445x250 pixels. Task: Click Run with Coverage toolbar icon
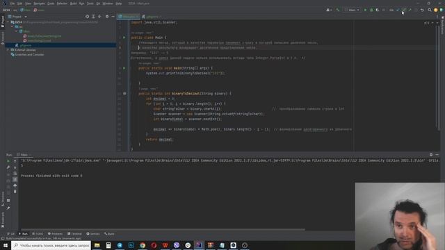[378, 10]
